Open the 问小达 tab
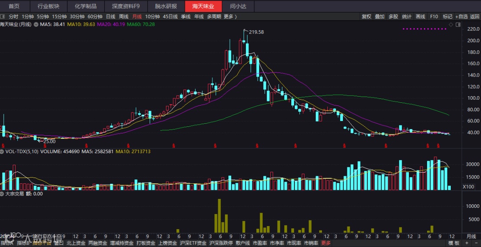The image size is (481, 247). pyautogui.click(x=238, y=6)
